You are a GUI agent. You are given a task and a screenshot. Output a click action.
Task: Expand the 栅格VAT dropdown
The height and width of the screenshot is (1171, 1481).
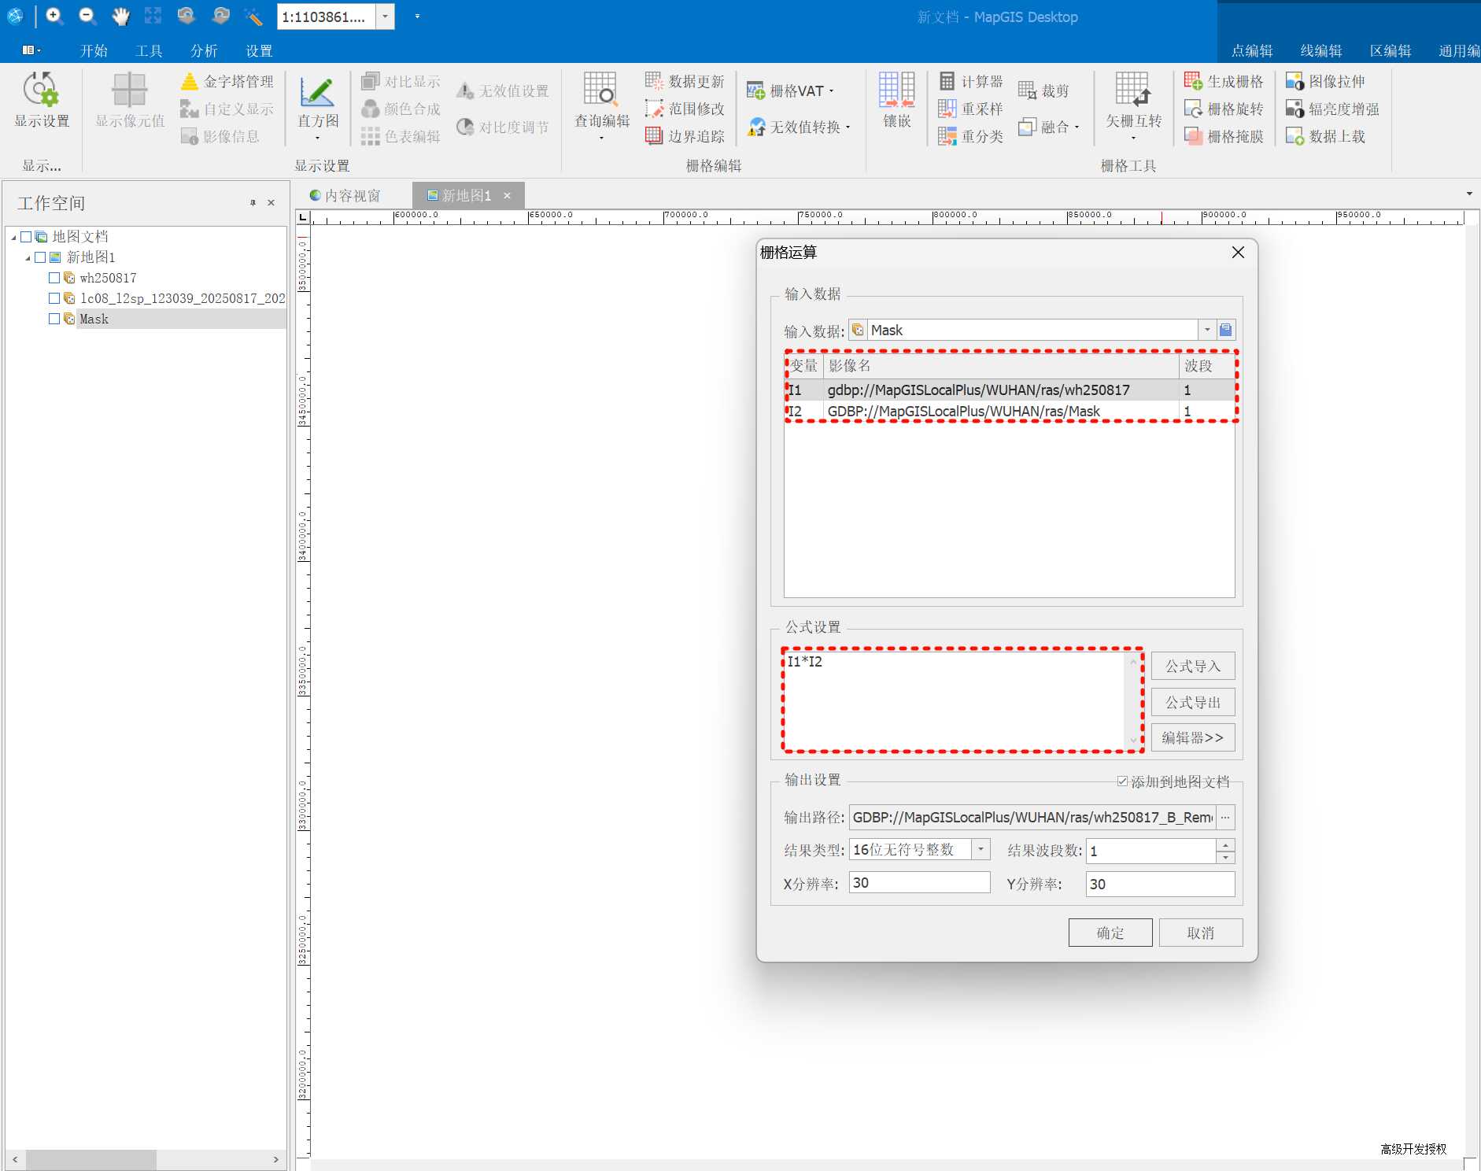832,91
